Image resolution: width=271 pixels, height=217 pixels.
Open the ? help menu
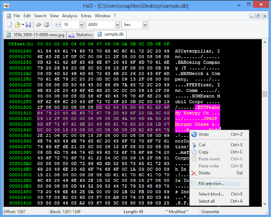(x=115, y=16)
